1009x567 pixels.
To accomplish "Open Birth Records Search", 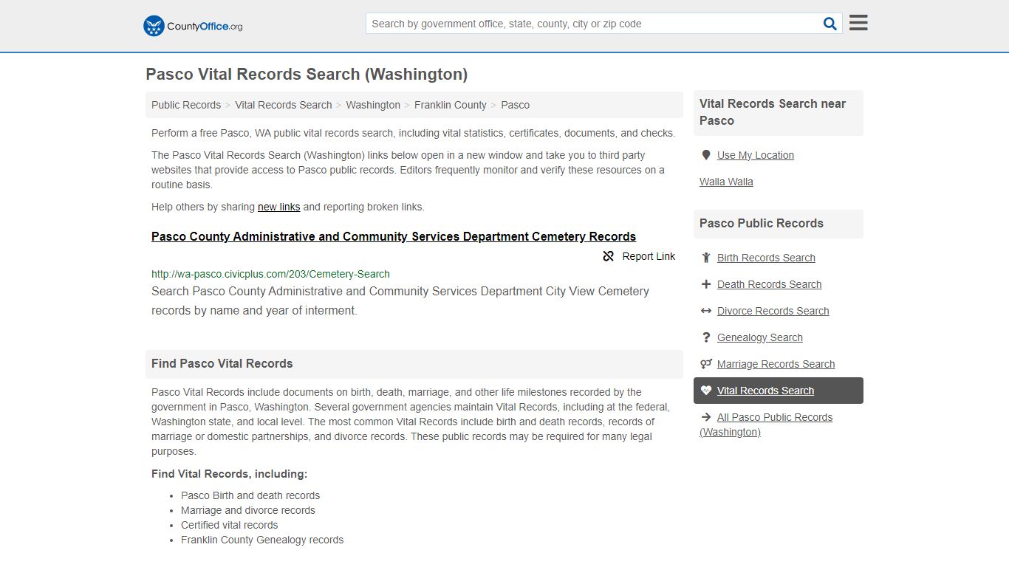I will (766, 258).
